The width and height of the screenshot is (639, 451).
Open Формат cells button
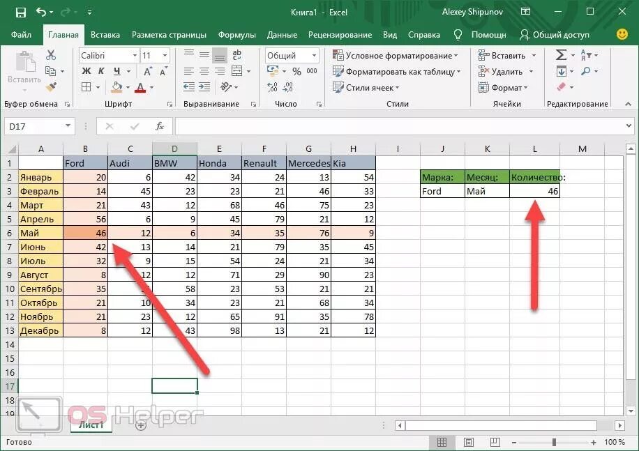(502, 88)
